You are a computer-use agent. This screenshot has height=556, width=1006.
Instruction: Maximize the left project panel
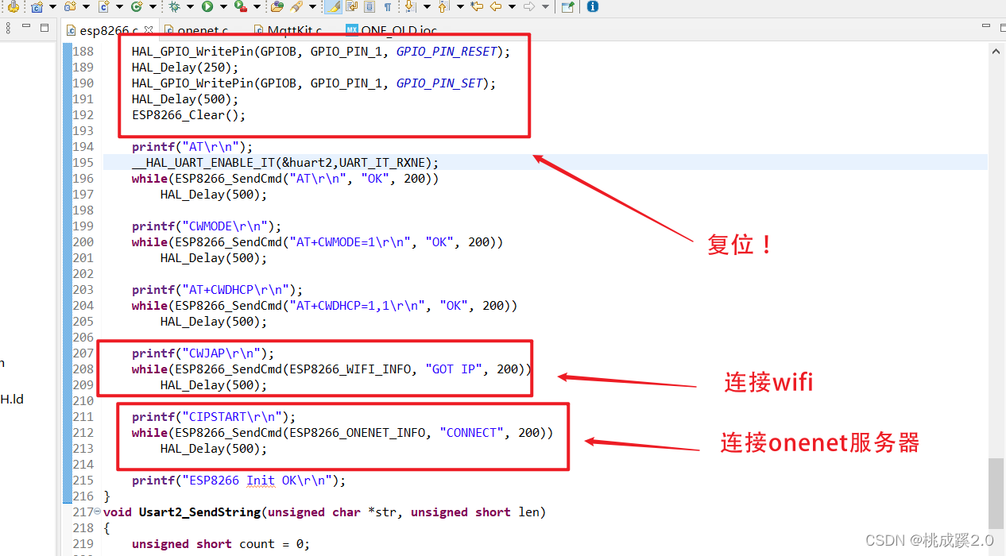tap(44, 27)
